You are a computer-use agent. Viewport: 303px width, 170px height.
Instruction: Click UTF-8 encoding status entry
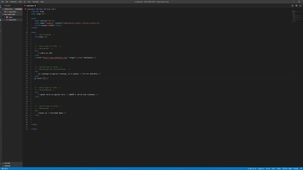coord(268,169)
